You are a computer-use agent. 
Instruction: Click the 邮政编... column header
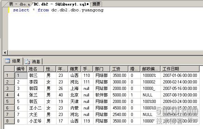[150, 69]
